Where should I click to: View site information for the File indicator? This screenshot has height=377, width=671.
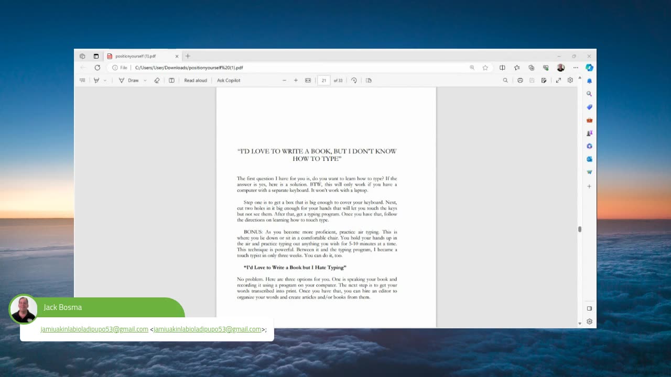point(120,68)
